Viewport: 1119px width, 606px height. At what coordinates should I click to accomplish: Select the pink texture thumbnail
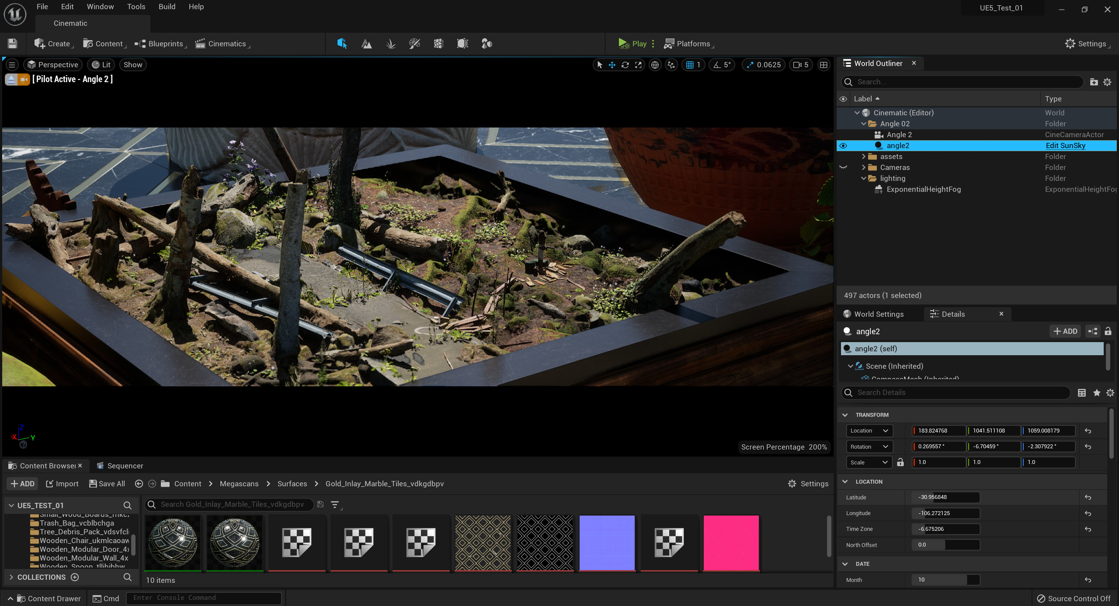[731, 543]
